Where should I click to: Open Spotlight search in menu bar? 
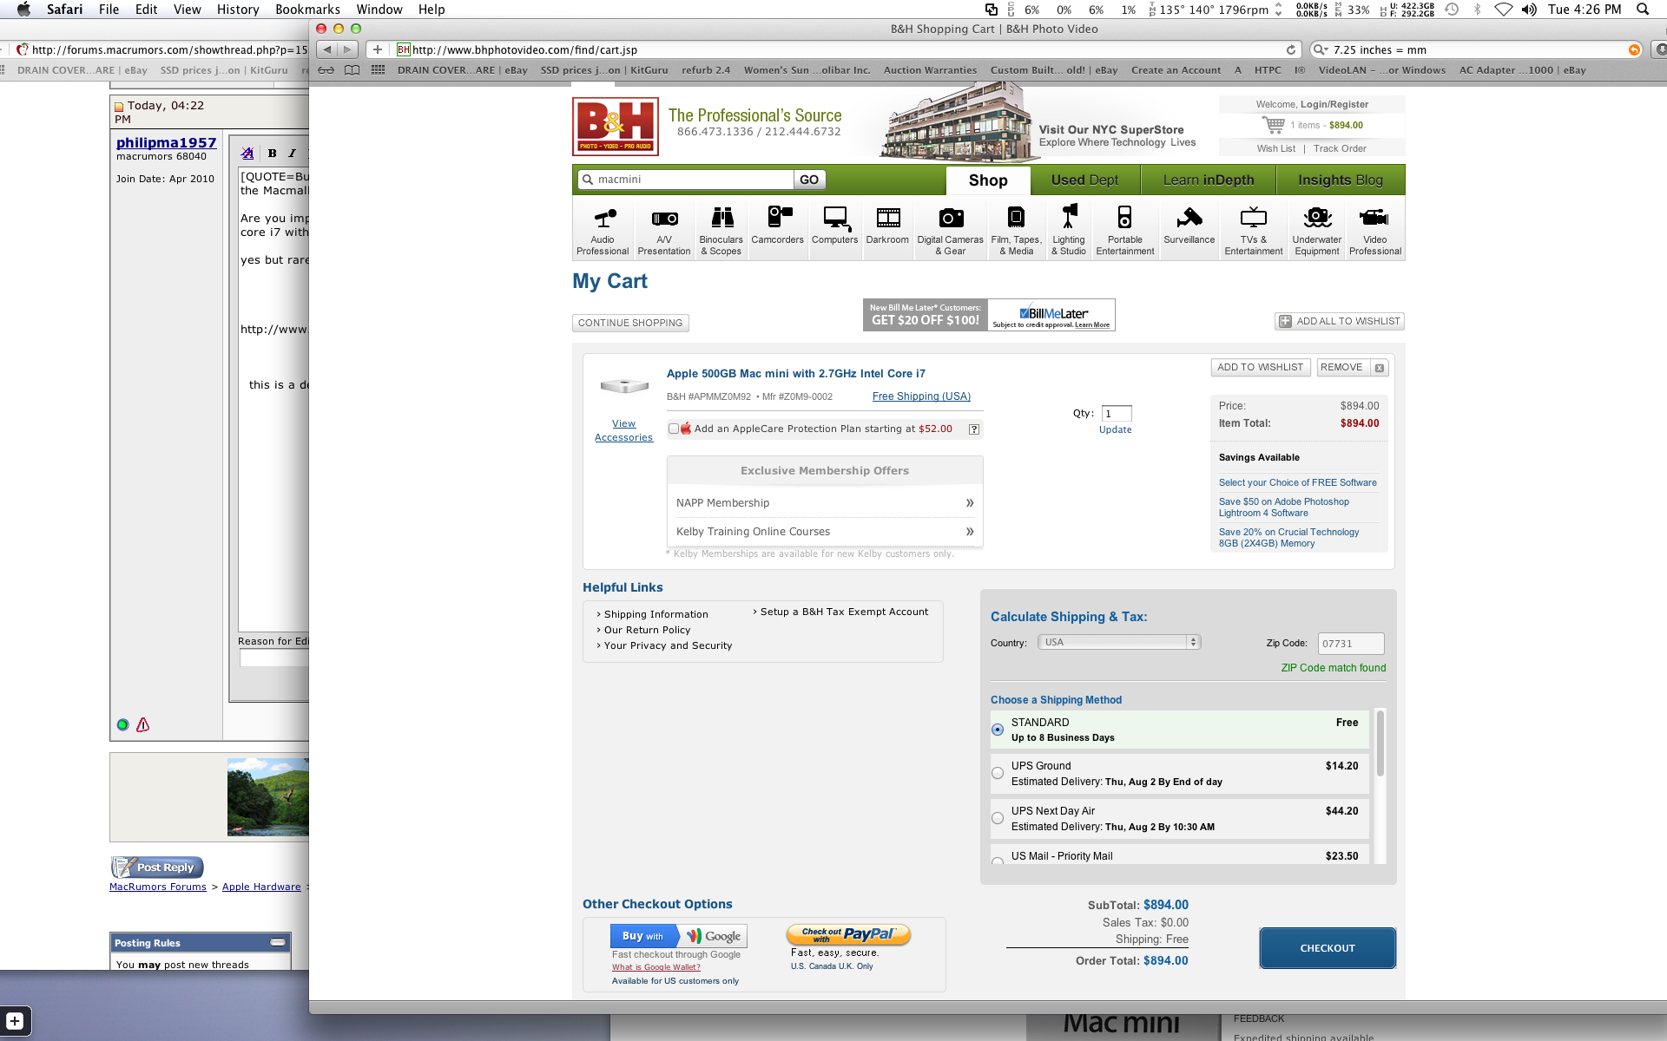[x=1642, y=10]
